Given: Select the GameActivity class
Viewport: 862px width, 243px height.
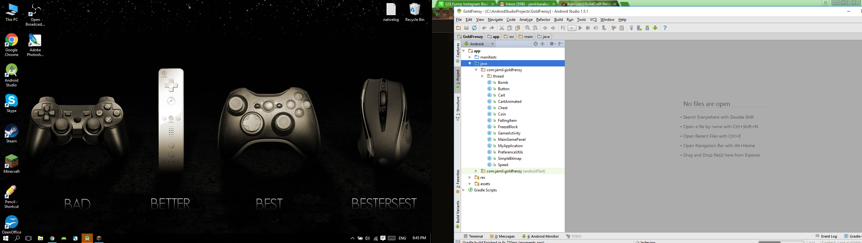Looking at the screenshot, I should pyautogui.click(x=509, y=133).
